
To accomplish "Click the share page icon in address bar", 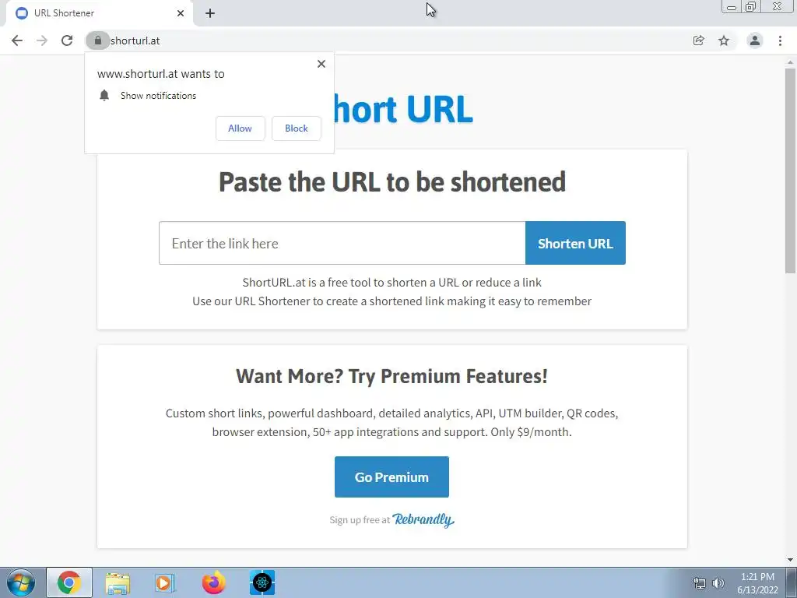I will [699, 40].
